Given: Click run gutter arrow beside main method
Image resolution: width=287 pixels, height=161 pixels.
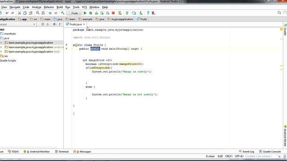Looking at the screenshot, I should click(67, 49).
